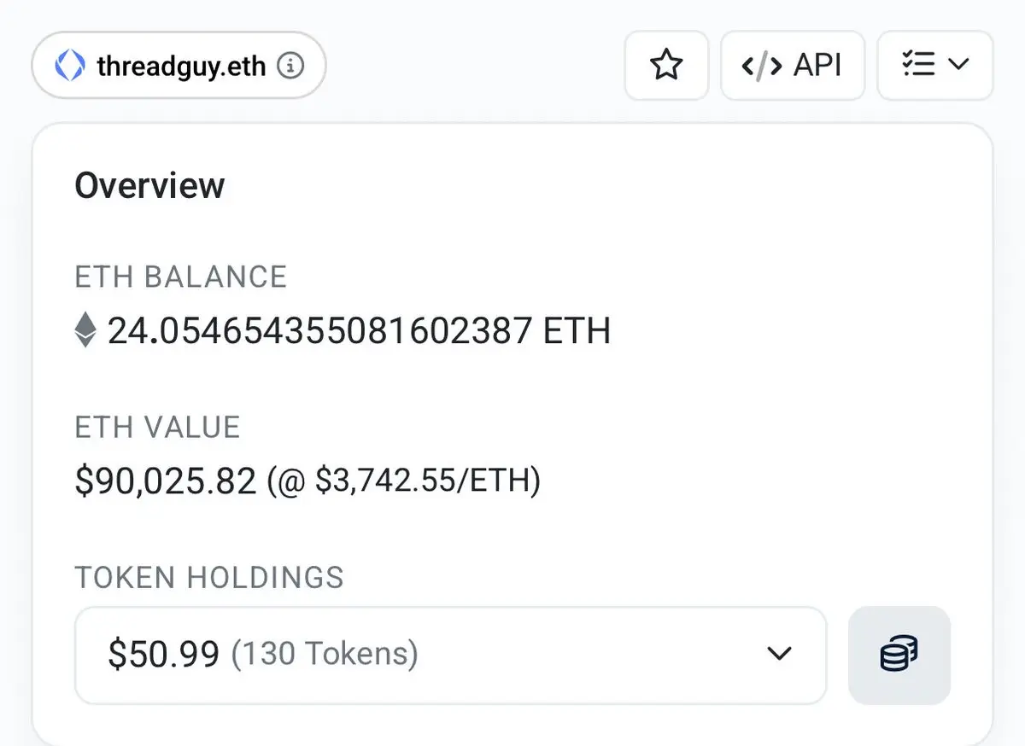Click the checklist icon in top-right button
1025x746 pixels.
point(918,65)
